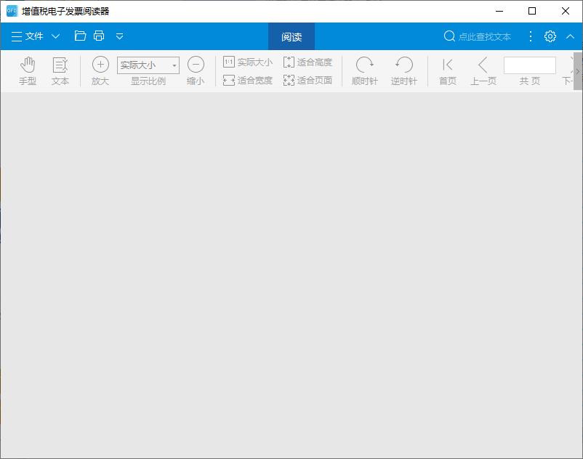Click the 缩小 zoom out button
The image size is (583, 459).
tap(196, 71)
